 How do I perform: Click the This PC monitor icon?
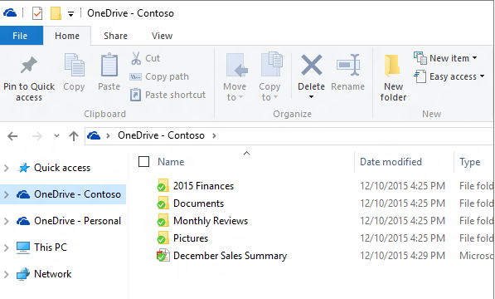pos(23,248)
